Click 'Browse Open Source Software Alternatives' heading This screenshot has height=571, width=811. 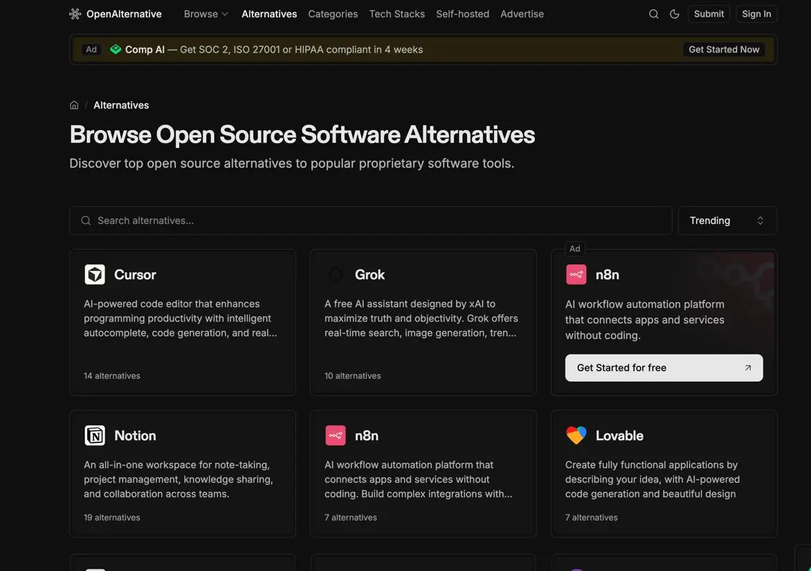(302, 134)
